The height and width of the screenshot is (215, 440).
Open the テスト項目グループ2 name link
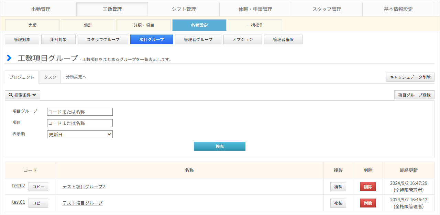[x=84, y=187]
